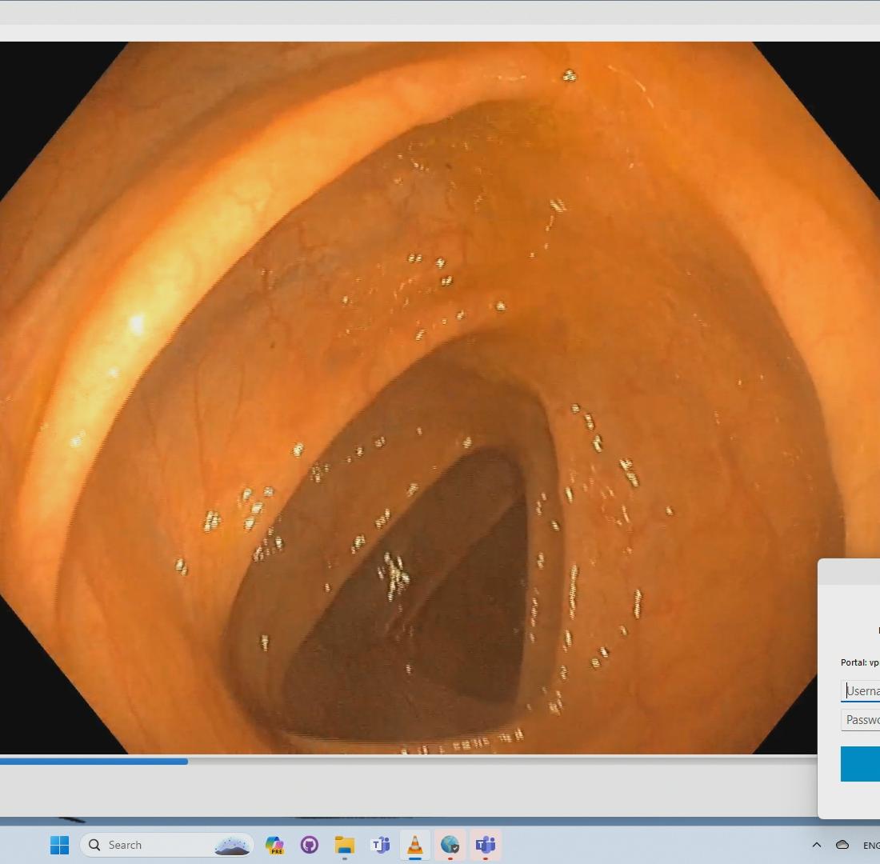880x864 pixels.
Task: Open the Windows Start menu
Action: (x=59, y=844)
